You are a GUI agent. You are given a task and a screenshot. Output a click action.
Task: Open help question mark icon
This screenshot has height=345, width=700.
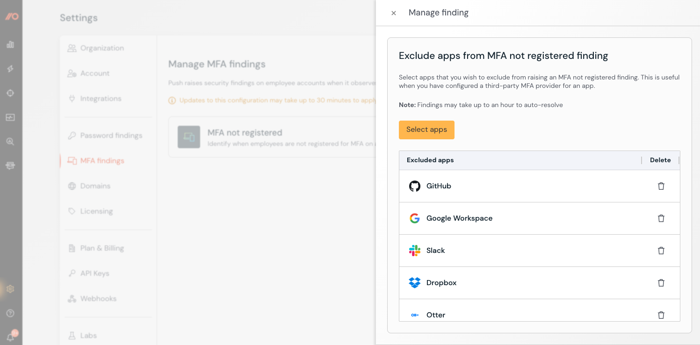tap(10, 313)
